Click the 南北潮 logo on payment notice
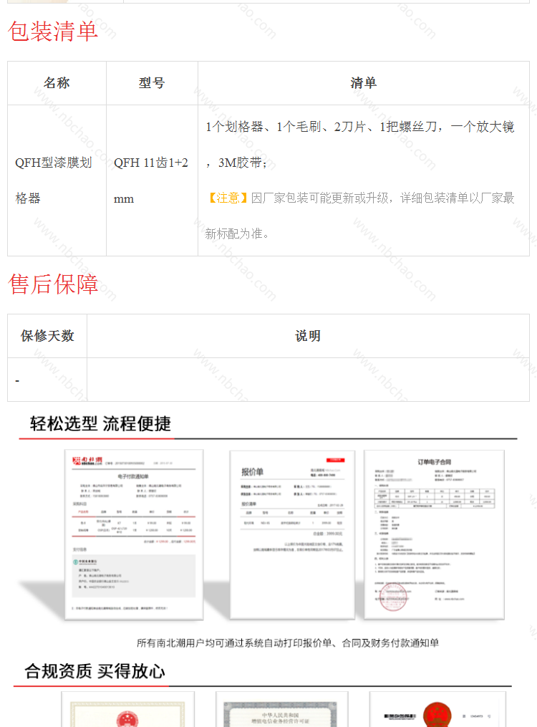The image size is (537, 727). (x=87, y=461)
